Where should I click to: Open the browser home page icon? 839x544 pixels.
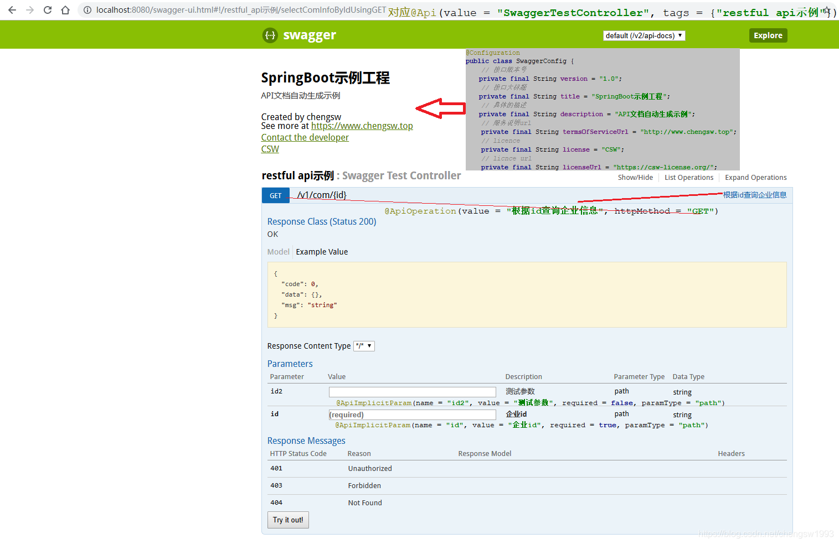click(65, 10)
